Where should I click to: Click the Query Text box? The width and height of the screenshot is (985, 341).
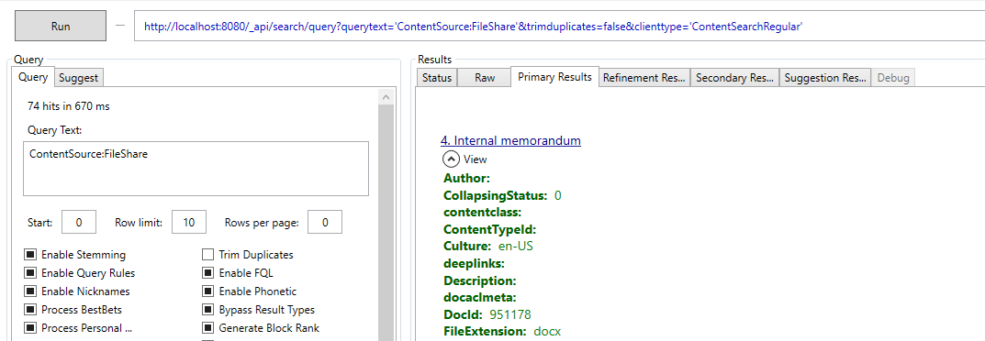click(x=196, y=169)
